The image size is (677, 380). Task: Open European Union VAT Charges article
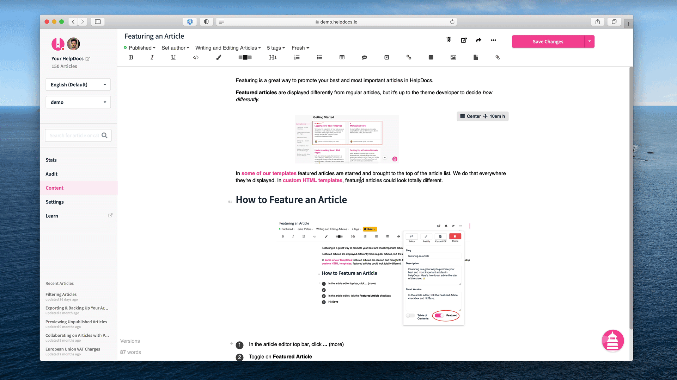coord(73,349)
